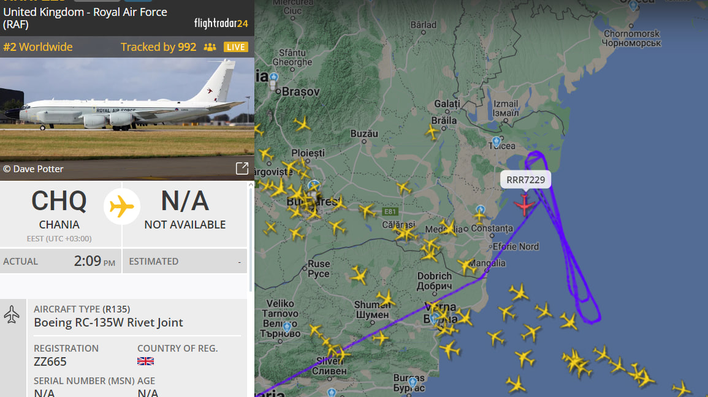
Task: Click the yellow plane icon in route header
Action: click(122, 207)
